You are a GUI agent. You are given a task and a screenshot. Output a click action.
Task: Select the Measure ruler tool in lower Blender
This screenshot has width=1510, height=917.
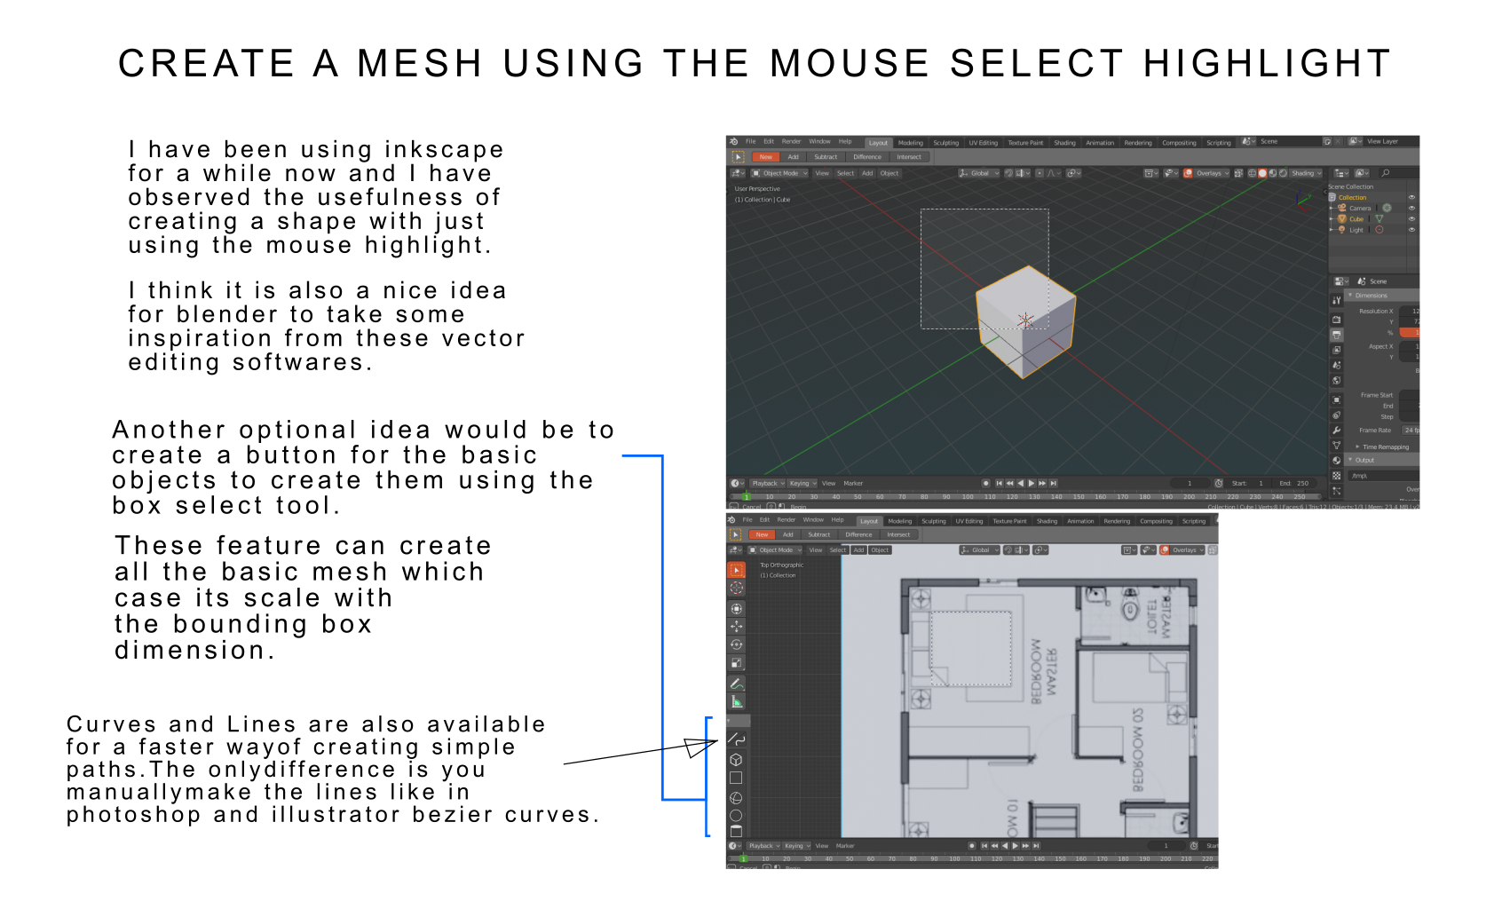(737, 702)
